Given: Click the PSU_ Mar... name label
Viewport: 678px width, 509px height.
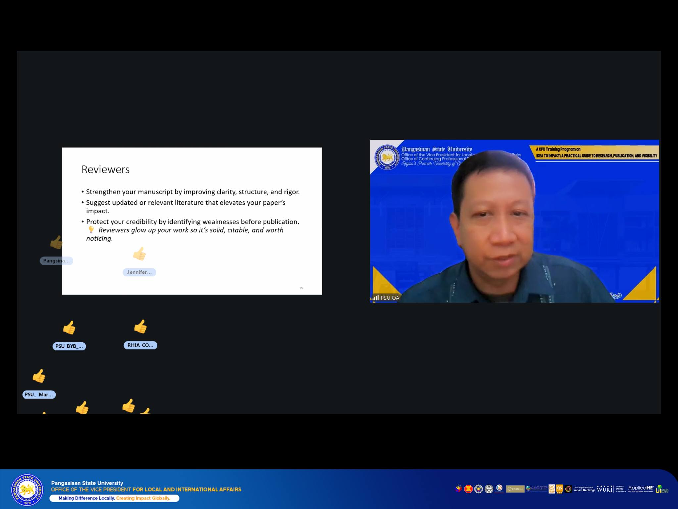Looking at the screenshot, I should point(39,394).
